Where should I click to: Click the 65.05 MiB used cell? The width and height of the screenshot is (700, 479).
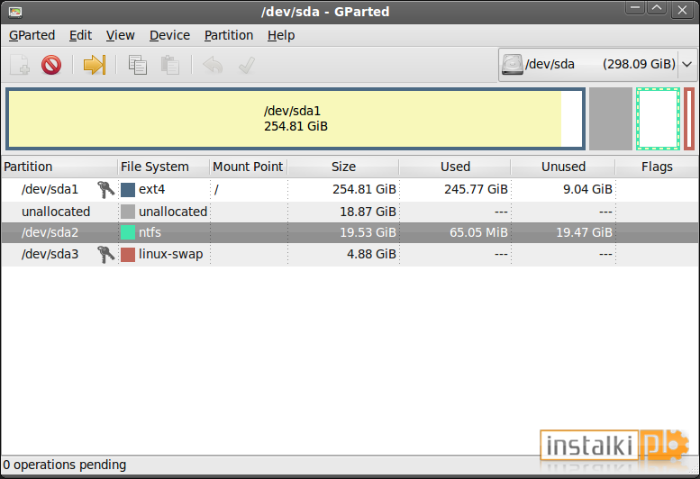(478, 232)
